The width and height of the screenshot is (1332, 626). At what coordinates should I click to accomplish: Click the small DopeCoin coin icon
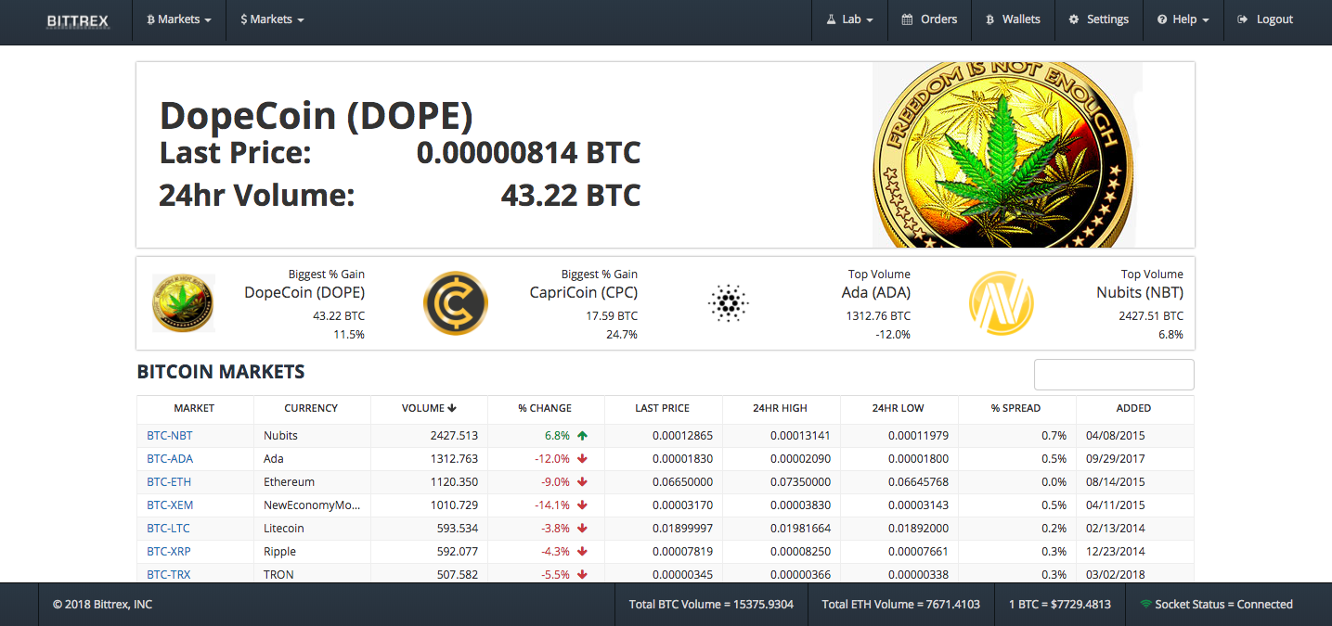click(183, 303)
